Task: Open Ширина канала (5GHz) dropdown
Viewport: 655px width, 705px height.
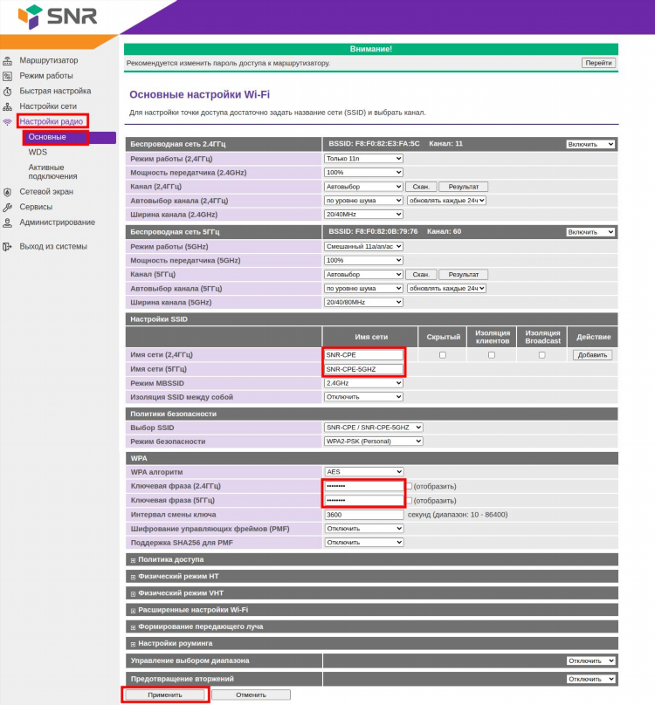Action: [x=363, y=302]
